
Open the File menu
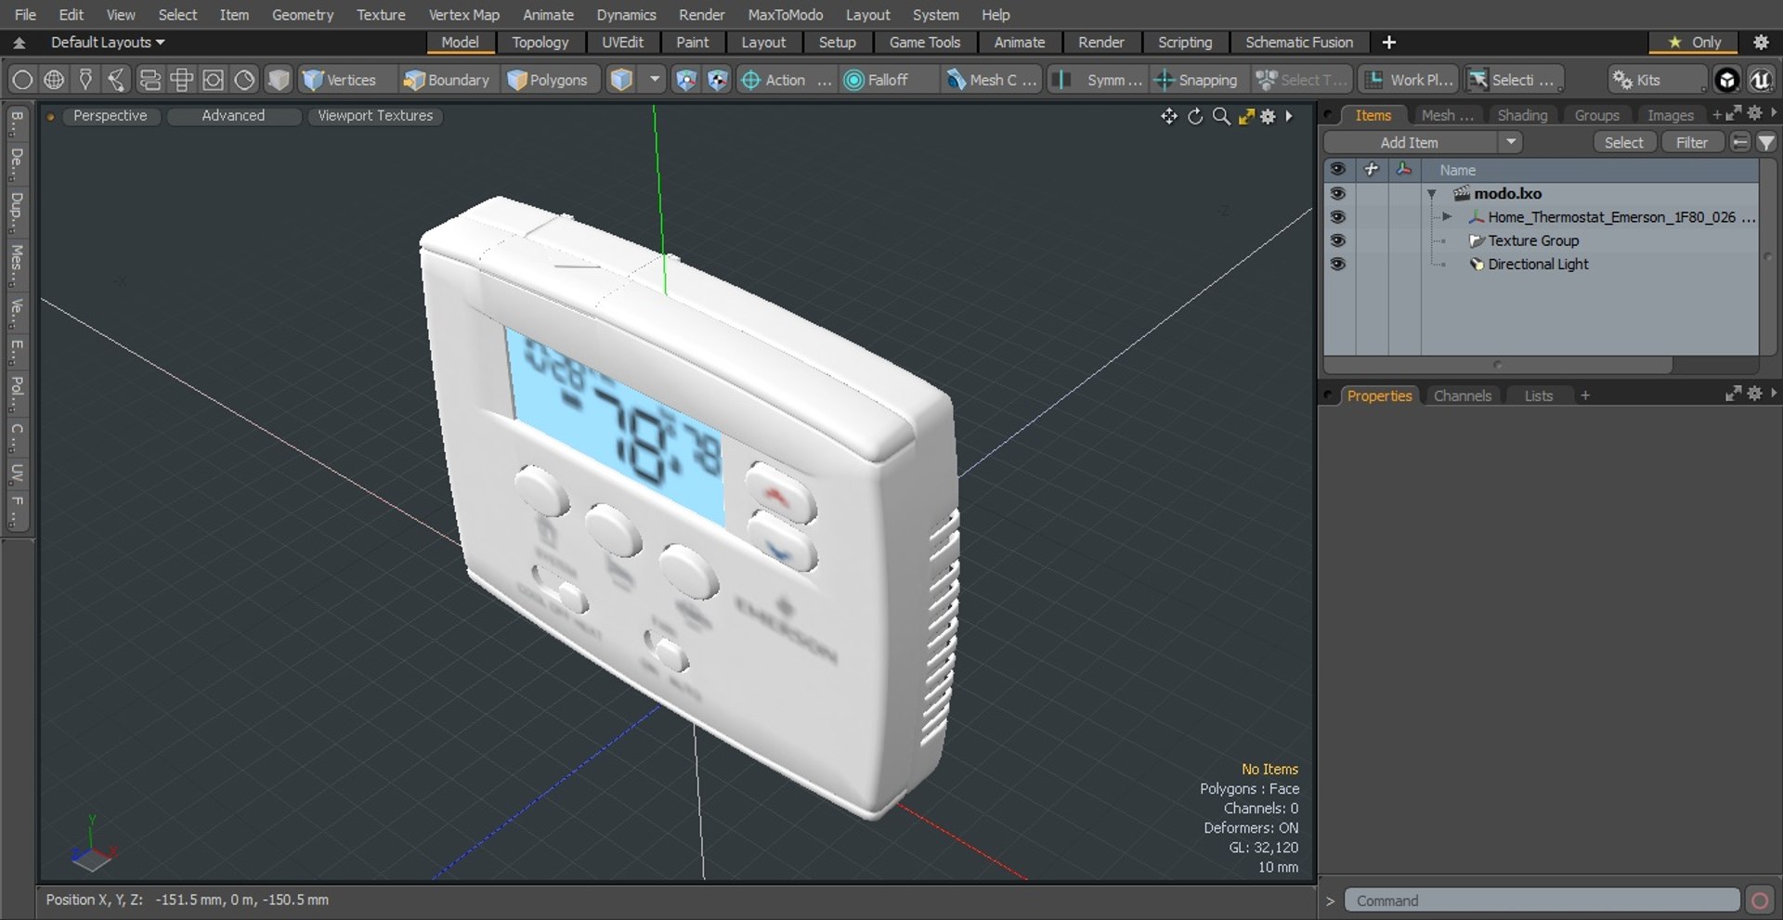[x=25, y=15]
